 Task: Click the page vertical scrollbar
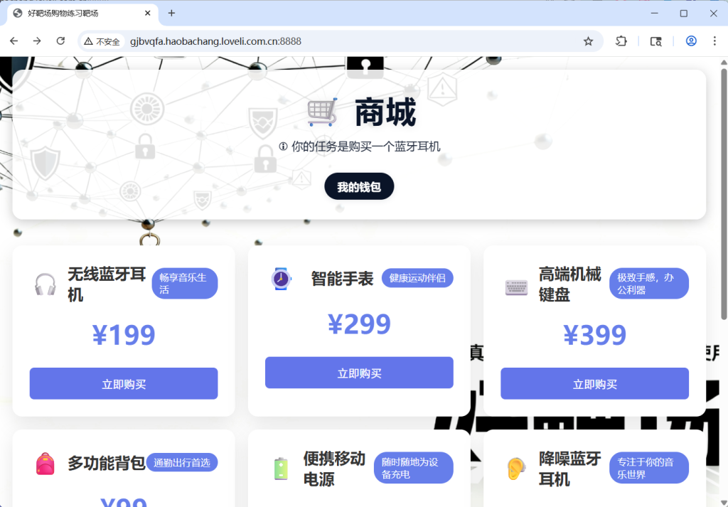[x=724, y=192]
